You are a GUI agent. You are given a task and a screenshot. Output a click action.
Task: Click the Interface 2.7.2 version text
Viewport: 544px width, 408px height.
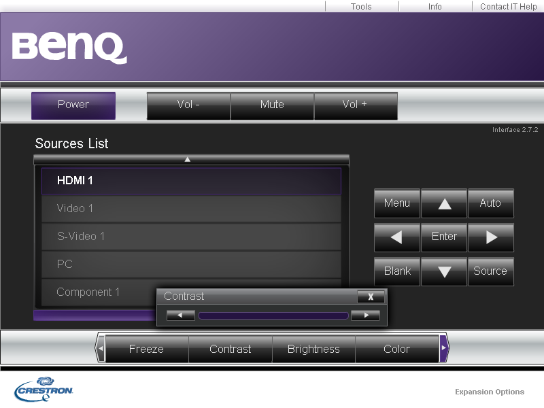coord(515,130)
